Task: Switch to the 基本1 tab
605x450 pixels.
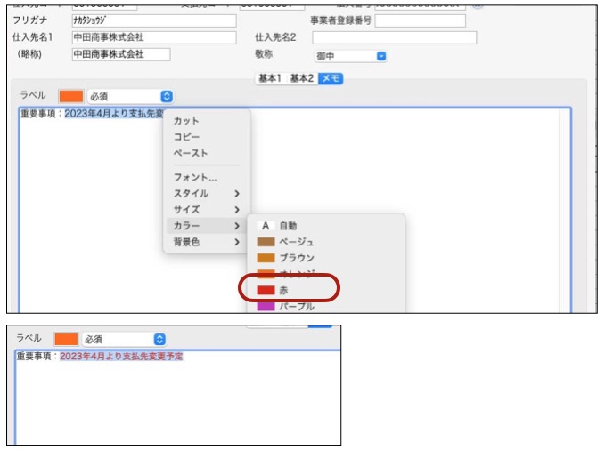Action: tap(270, 79)
